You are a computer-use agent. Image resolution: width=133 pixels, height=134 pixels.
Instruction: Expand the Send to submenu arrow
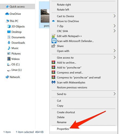[114, 94]
